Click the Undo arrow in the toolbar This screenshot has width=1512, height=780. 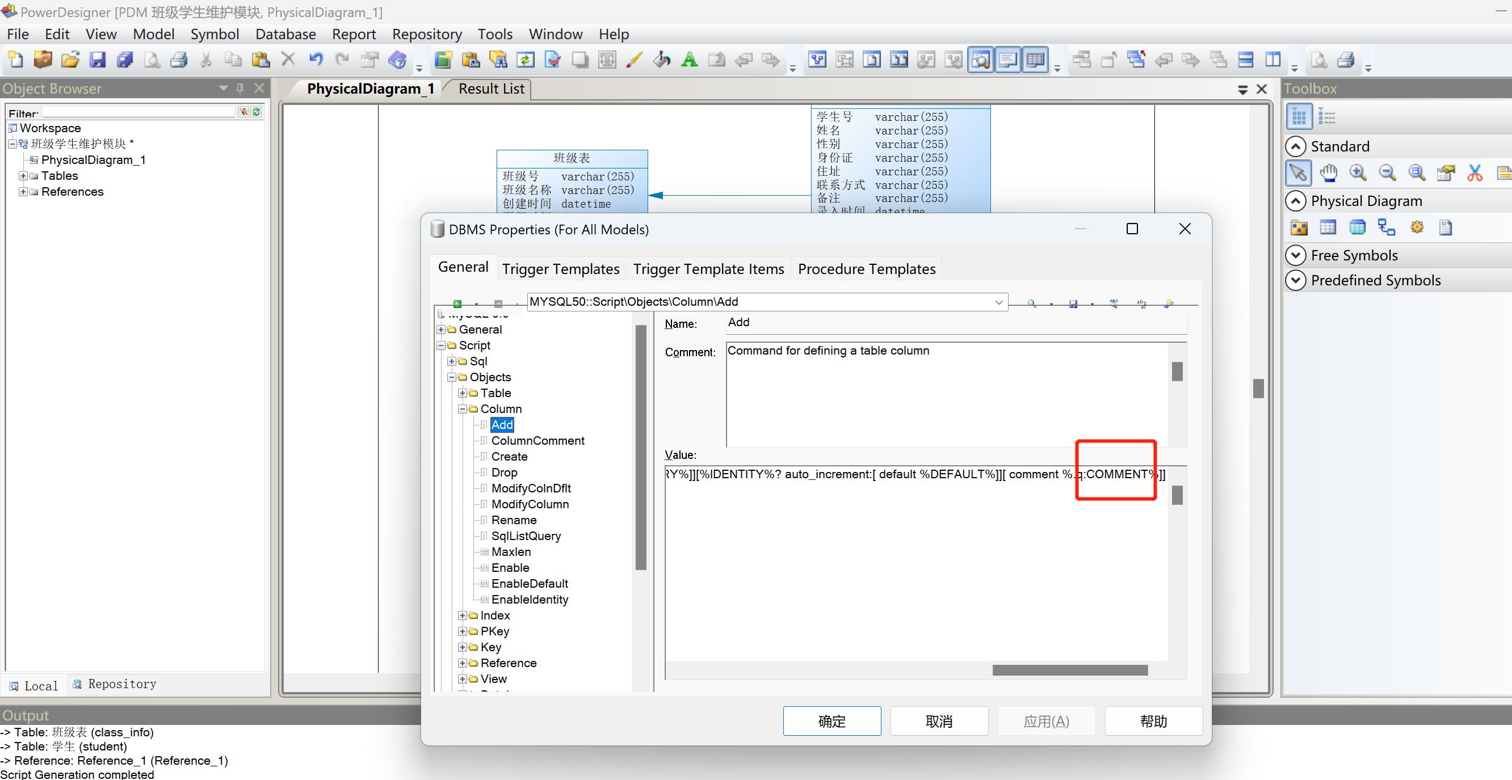click(x=315, y=59)
